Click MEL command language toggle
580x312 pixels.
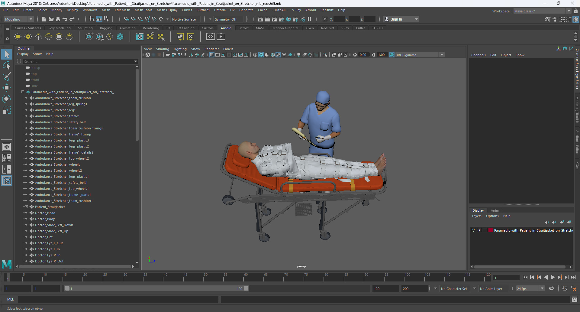coord(11,299)
